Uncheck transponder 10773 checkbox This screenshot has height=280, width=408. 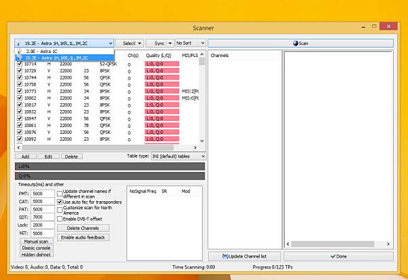[x=20, y=91]
